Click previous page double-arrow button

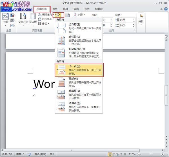pyautogui.click(x=166, y=140)
